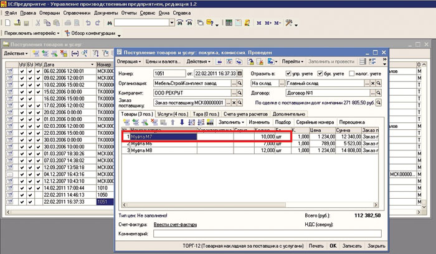436x254 pixels.
Task: Click the Цены и валюта... button
Action: [163, 61]
